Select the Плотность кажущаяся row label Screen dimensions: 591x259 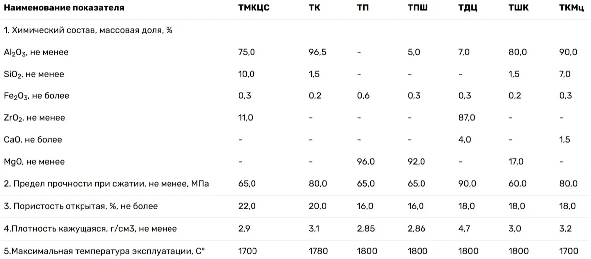coord(90,229)
